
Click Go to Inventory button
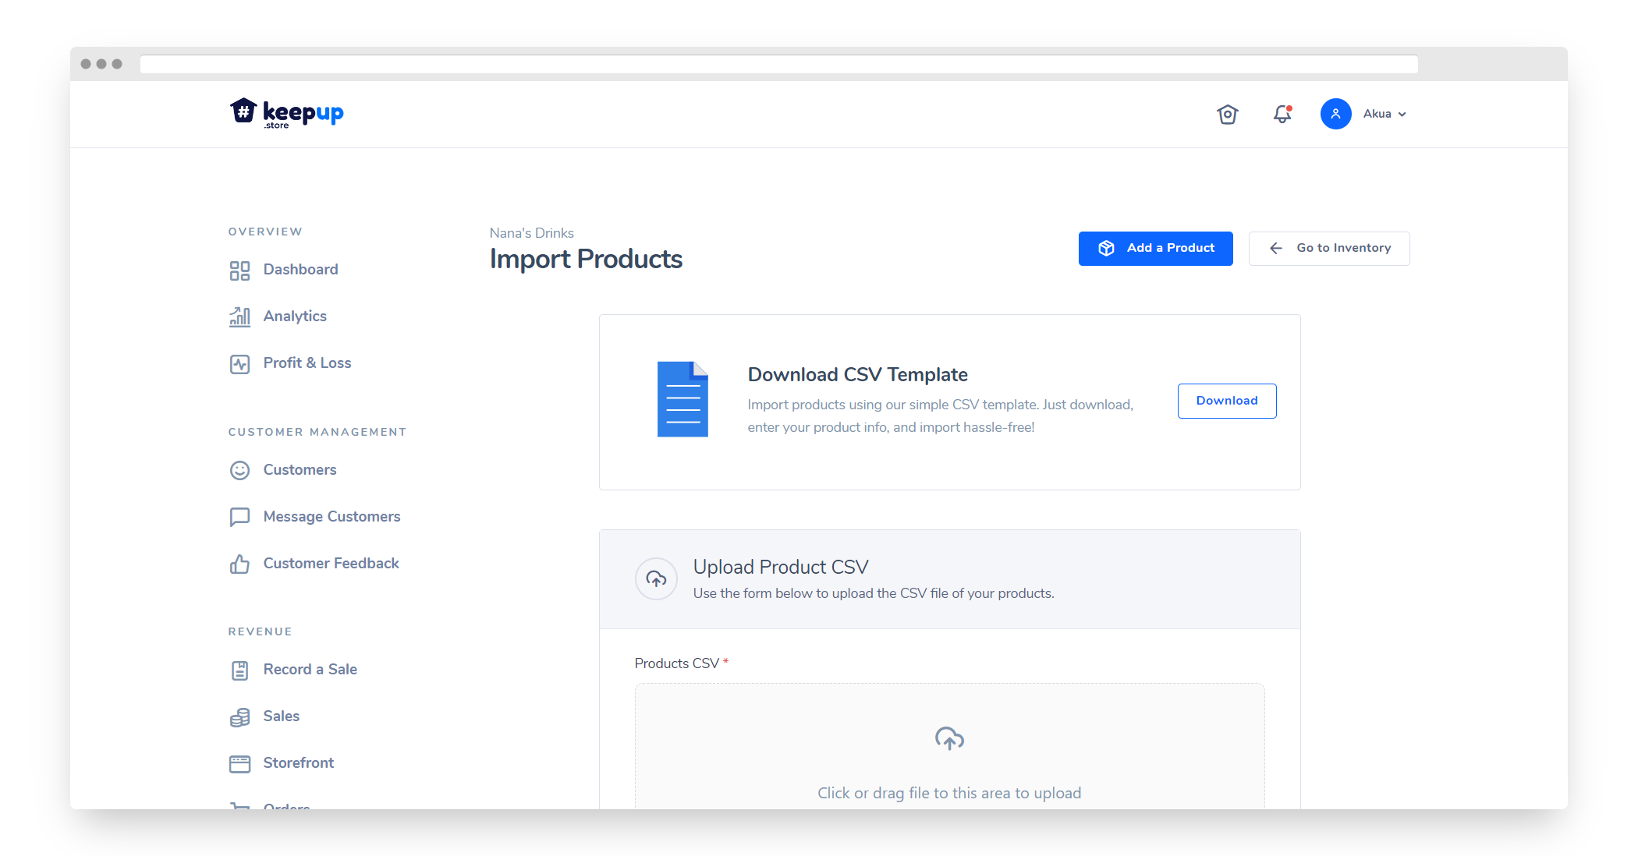1328,249
